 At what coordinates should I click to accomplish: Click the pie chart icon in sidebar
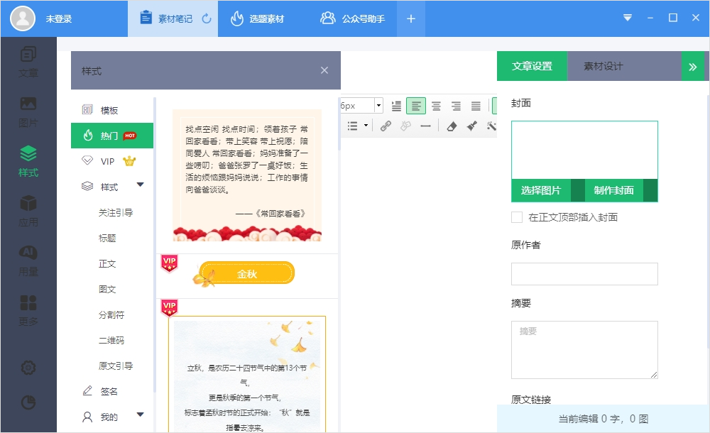28,402
